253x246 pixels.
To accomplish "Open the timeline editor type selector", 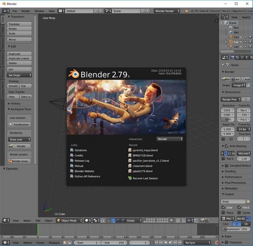I will click(x=6, y=242).
